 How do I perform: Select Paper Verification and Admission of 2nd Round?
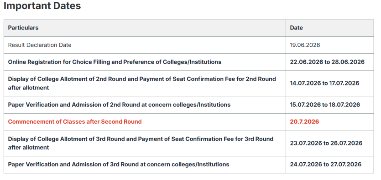click(119, 105)
